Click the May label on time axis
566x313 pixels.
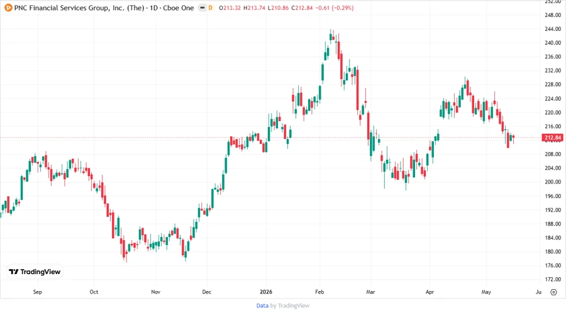click(x=486, y=292)
